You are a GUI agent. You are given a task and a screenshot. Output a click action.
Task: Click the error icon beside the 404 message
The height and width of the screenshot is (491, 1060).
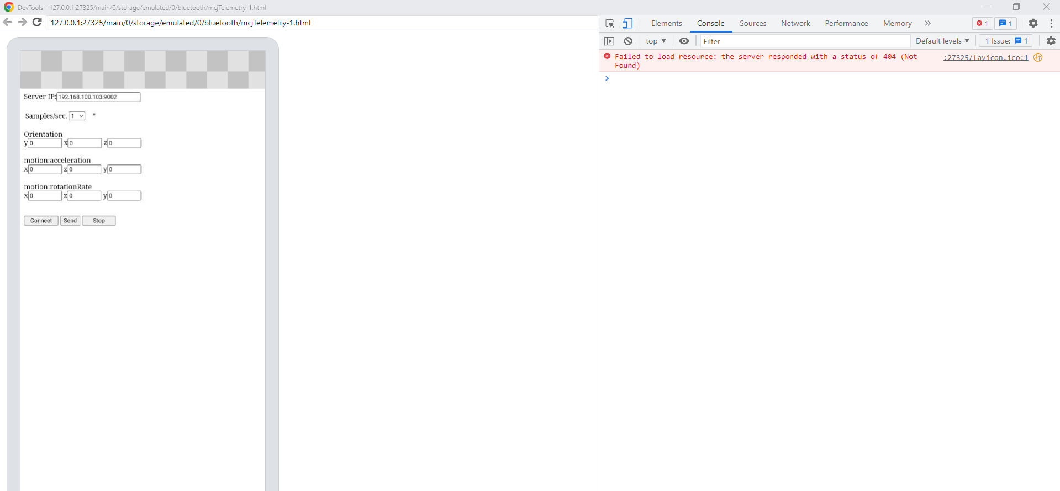coord(607,56)
